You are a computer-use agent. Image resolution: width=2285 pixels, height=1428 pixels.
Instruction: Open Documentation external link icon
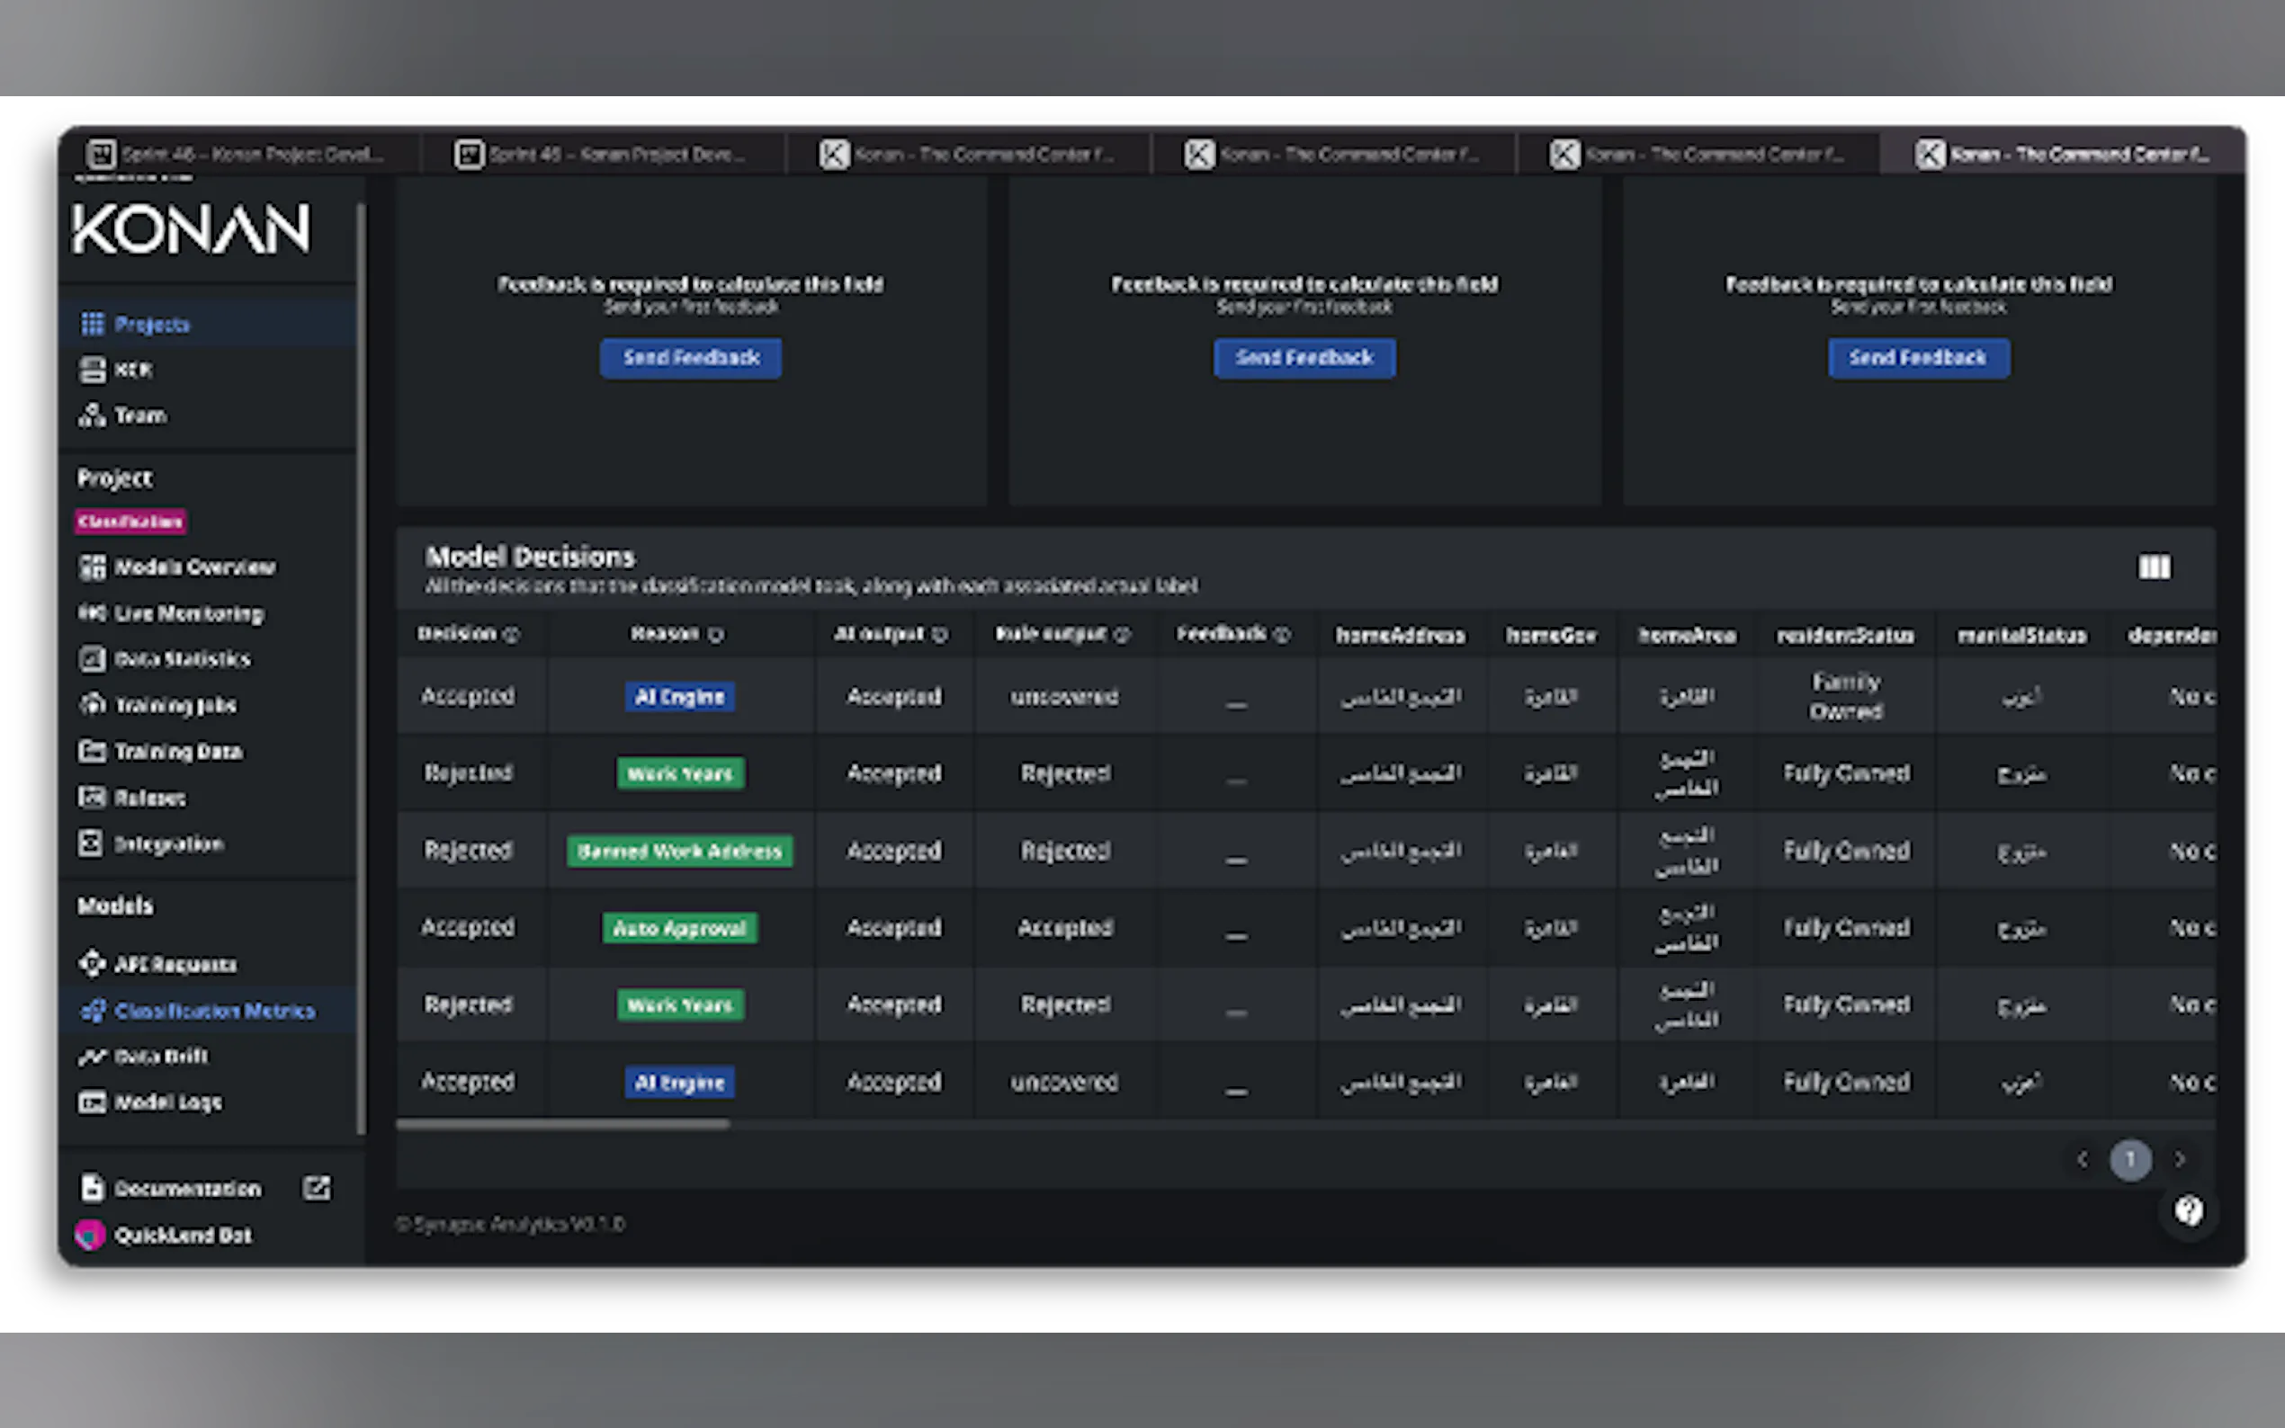[x=317, y=1187]
